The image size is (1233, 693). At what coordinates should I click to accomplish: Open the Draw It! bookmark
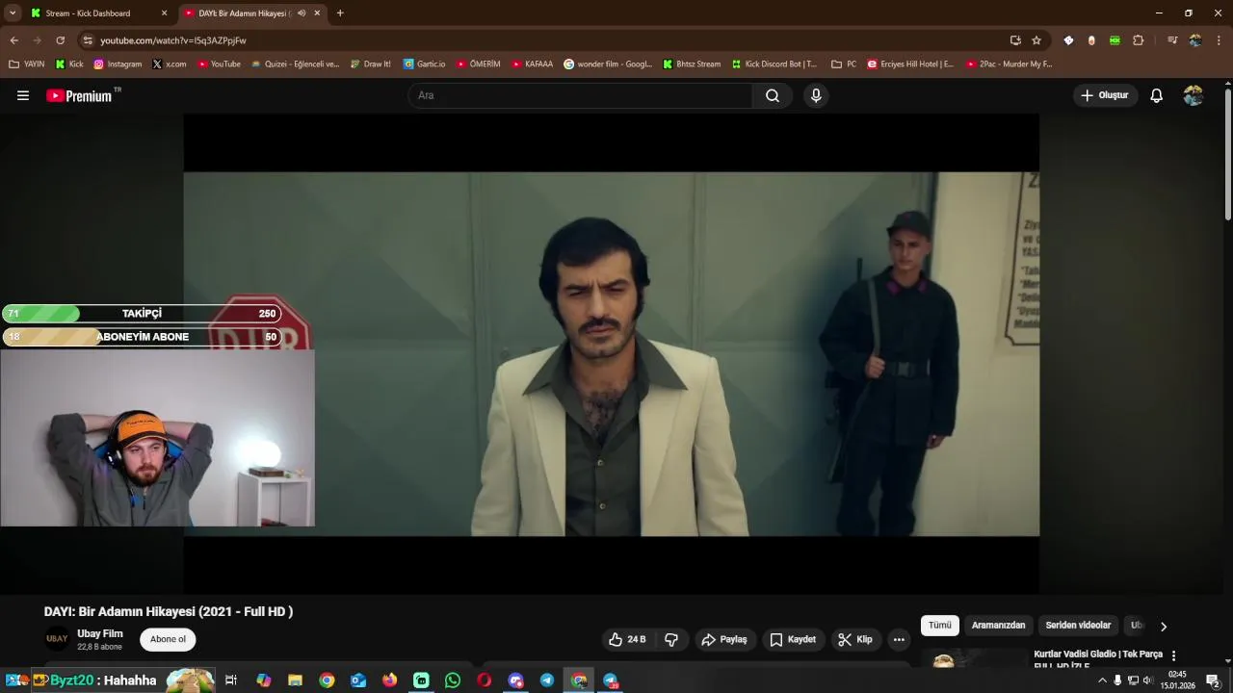coord(371,64)
